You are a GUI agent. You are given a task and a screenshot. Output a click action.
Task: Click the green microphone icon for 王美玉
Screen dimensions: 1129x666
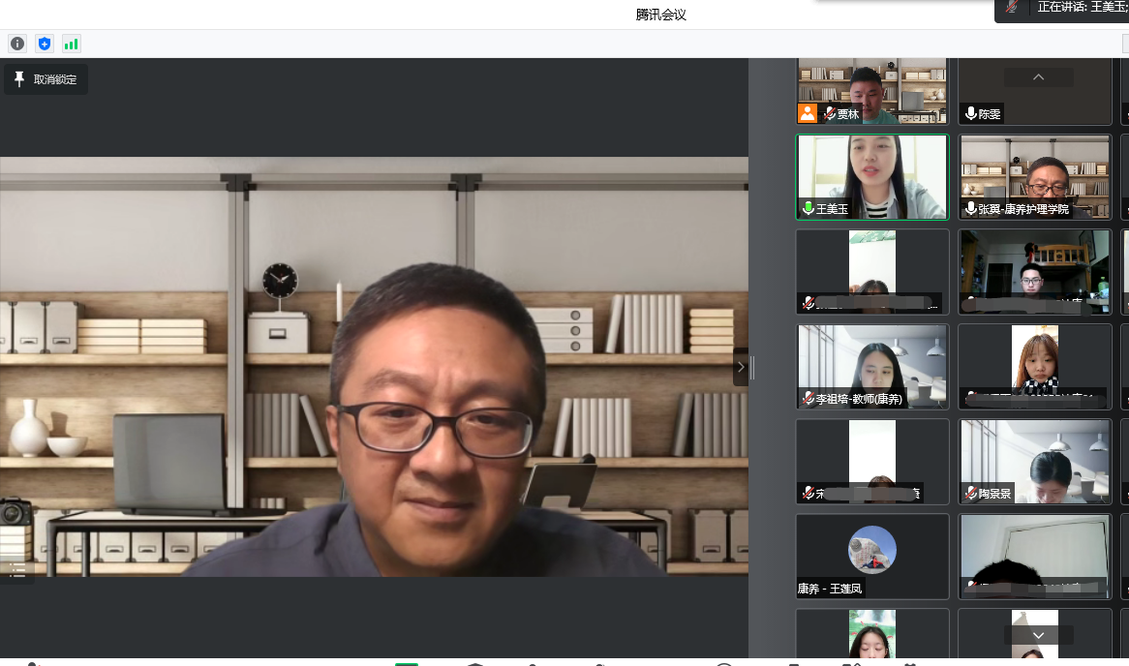click(808, 208)
